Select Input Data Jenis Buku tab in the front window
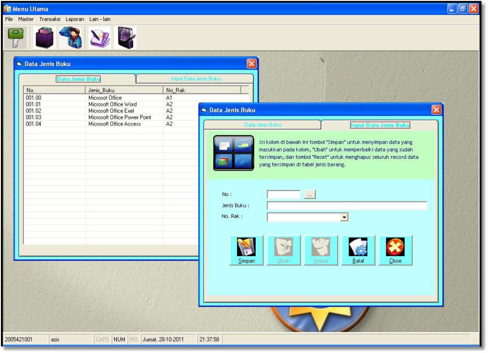The width and height of the screenshot is (488, 353). 380,125
